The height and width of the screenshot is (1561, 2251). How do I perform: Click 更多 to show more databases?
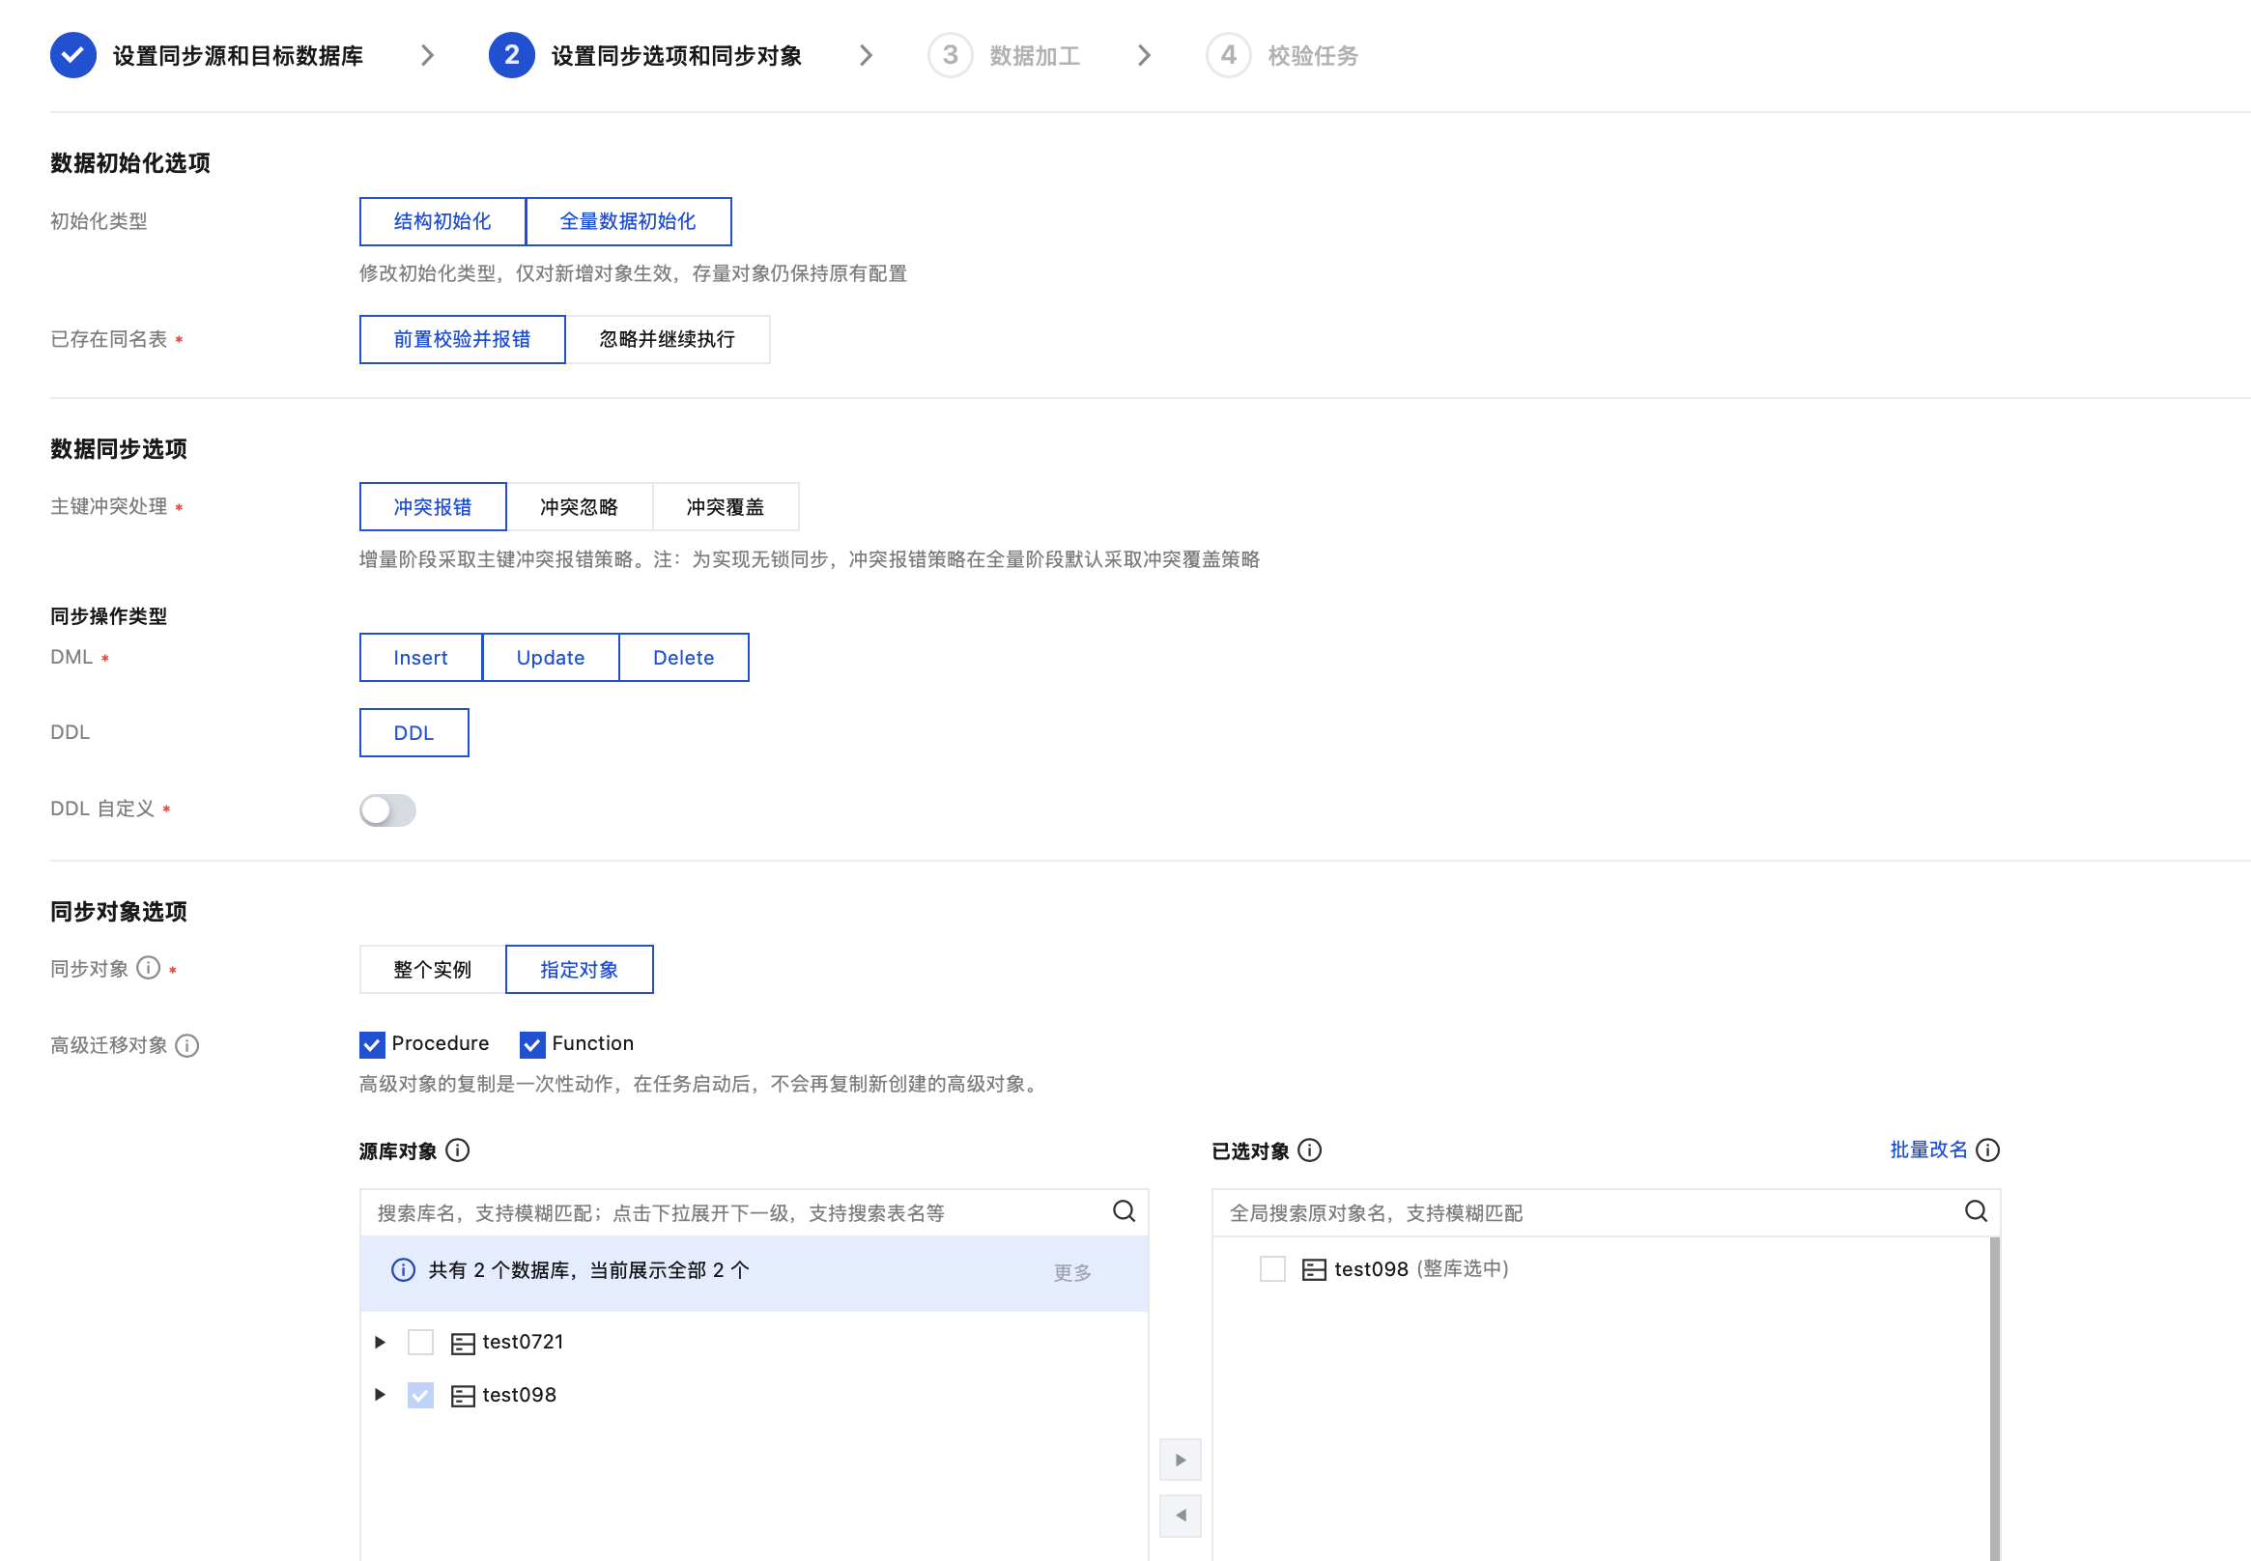coord(1072,1272)
